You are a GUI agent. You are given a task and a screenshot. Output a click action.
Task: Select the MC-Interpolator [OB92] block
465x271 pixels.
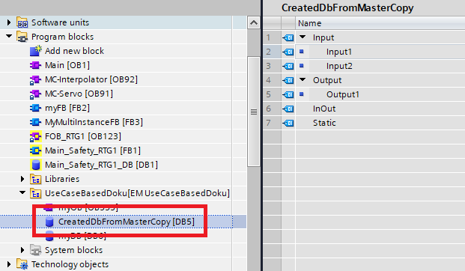pyautogui.click(x=91, y=79)
